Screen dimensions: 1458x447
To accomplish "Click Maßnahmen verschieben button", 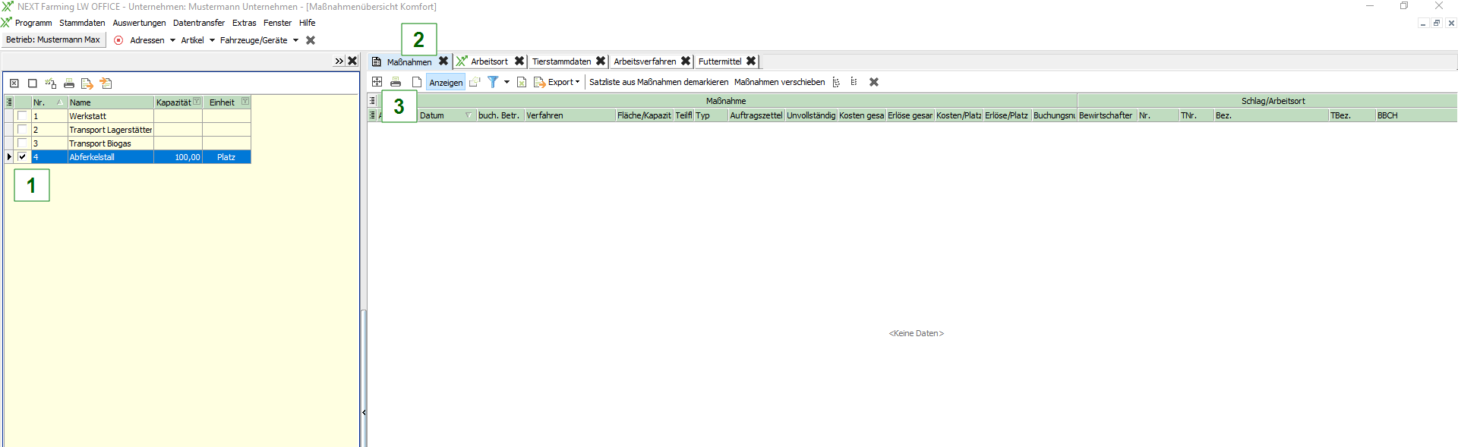I will [779, 82].
